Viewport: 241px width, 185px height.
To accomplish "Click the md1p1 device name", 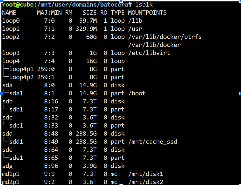I will [11, 174].
